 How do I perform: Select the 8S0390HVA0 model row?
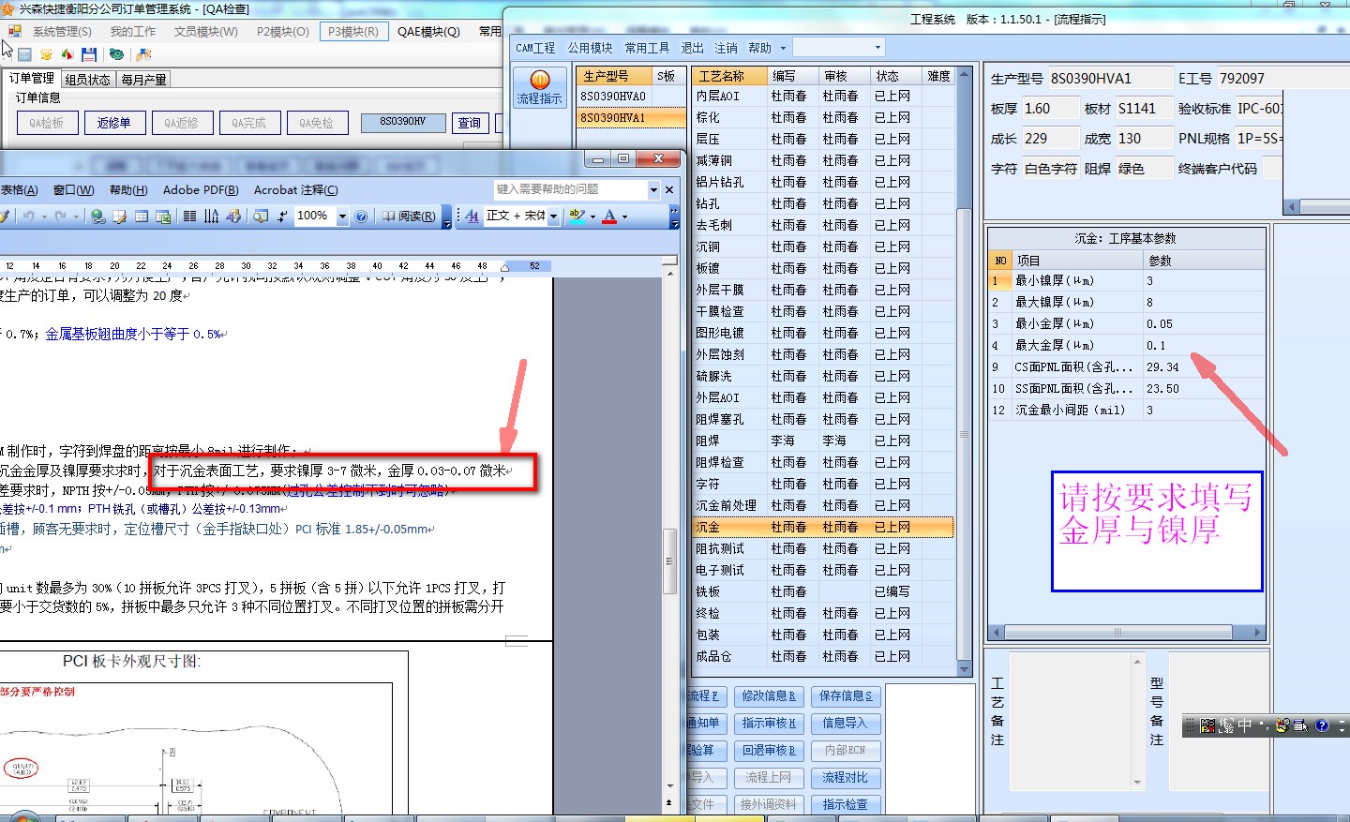coord(631,96)
